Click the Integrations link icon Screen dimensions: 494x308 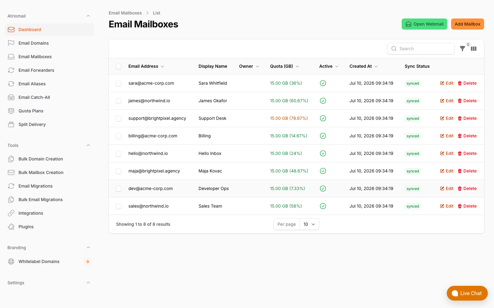[x=11, y=213]
